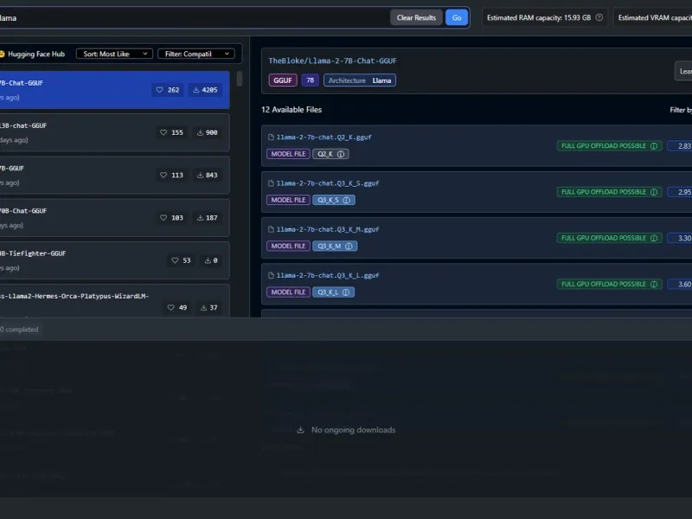Viewport: 692px width, 519px height.
Task: Click the Estimated RAM capacity 15.93 GB text
Action: tap(539, 17)
